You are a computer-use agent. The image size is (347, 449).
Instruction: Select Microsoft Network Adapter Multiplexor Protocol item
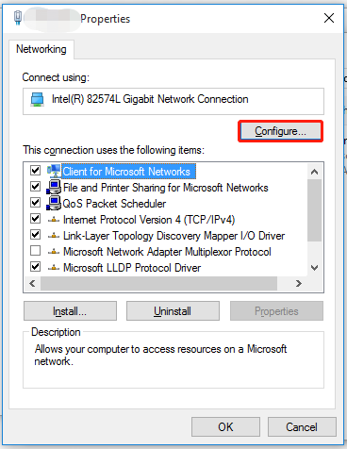(x=167, y=252)
